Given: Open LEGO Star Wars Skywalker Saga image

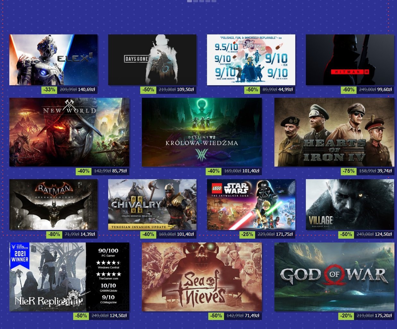Looking at the screenshot, I should click(x=251, y=205).
